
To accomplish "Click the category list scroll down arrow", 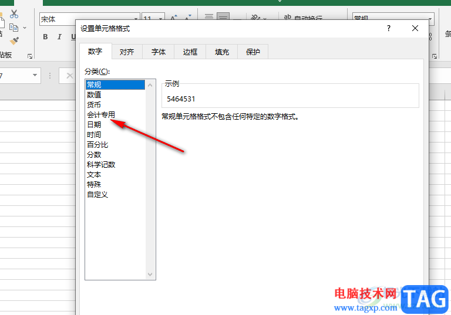I will (x=150, y=275).
